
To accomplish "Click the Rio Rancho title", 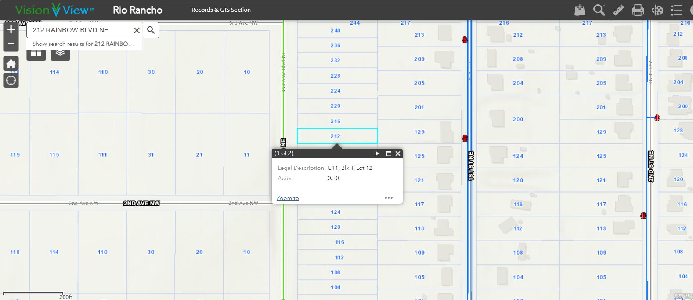I will click(138, 10).
